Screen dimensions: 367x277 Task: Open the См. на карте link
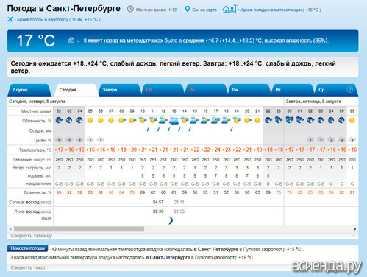(x=204, y=10)
